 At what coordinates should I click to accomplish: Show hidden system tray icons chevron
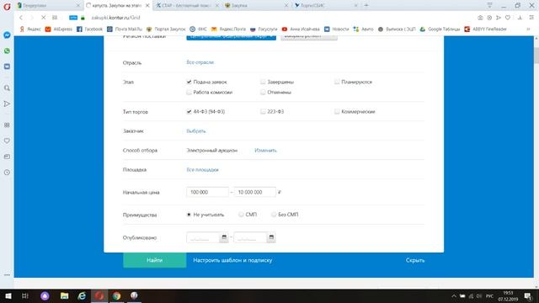pos(454,295)
